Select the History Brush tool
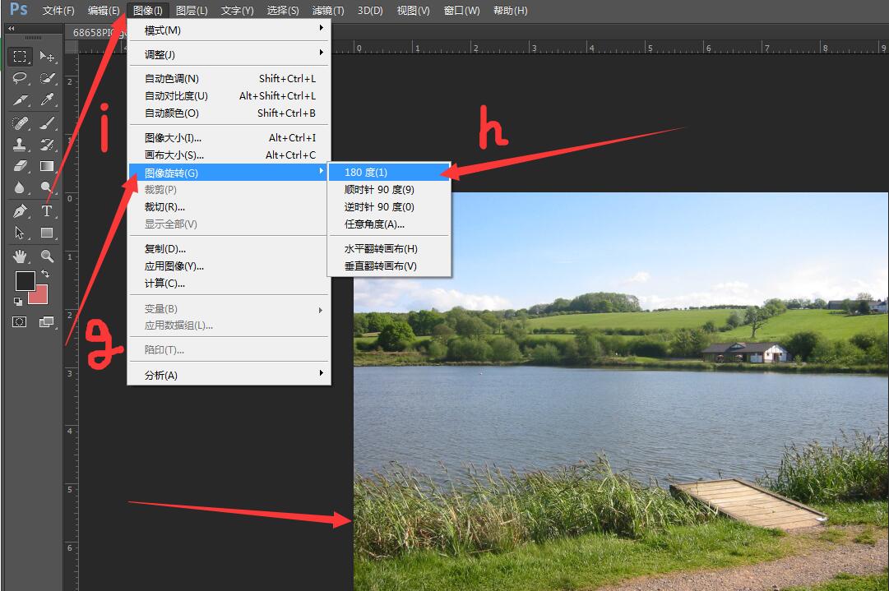 [x=47, y=144]
